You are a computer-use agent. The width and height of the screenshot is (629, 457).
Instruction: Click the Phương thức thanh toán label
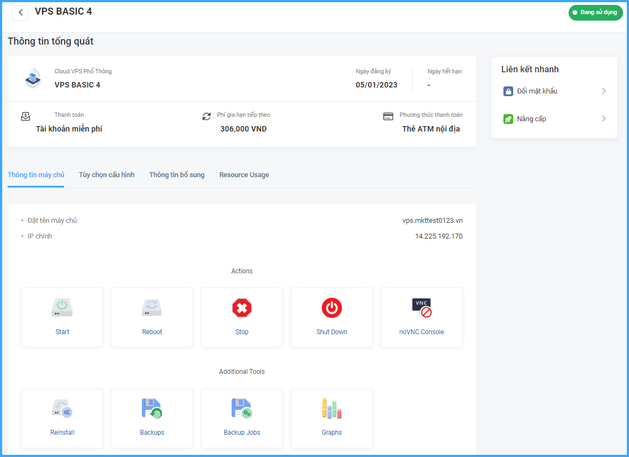click(x=431, y=115)
